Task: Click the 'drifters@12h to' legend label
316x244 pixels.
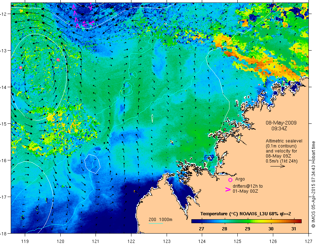Action: click(248, 186)
